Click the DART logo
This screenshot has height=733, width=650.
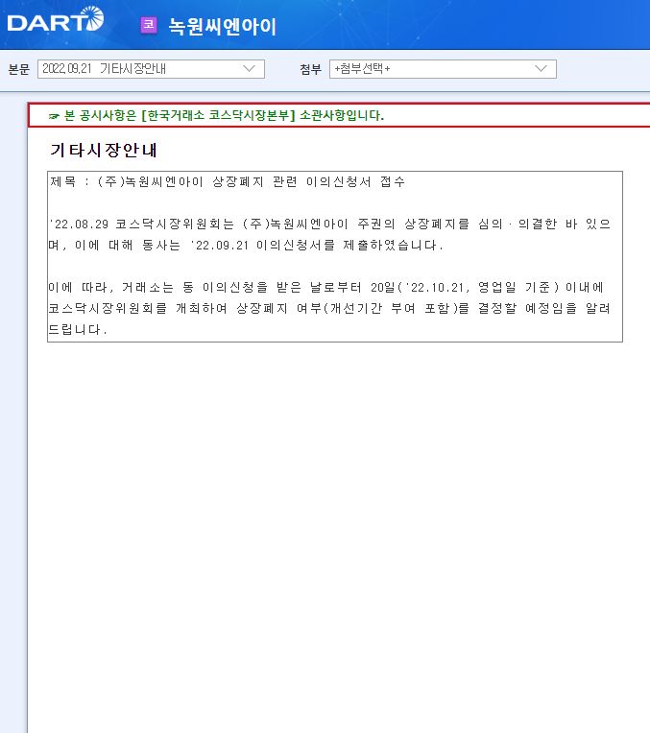point(56,19)
